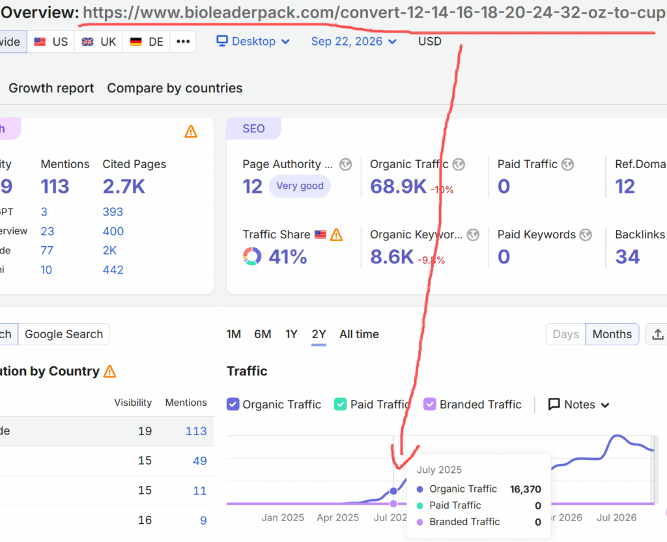
Task: Select the US country tab
Action: (51, 42)
